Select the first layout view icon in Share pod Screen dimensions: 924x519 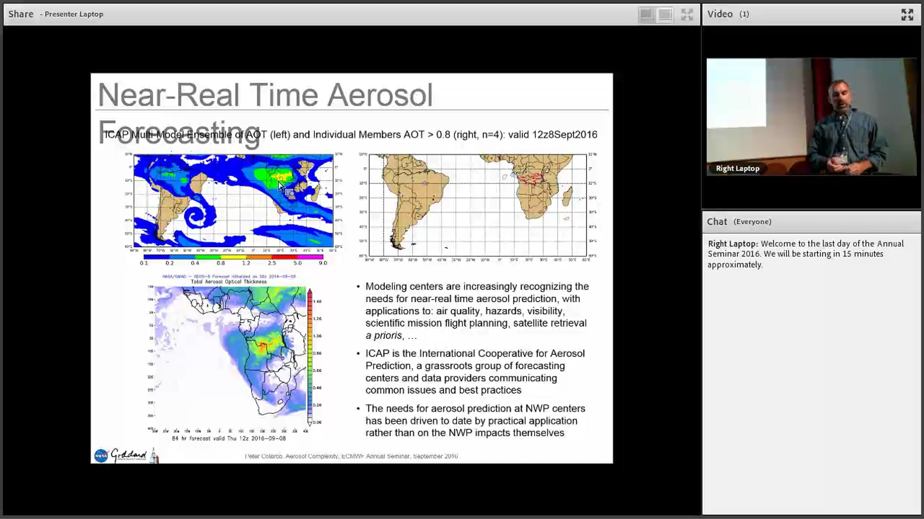pyautogui.click(x=646, y=15)
